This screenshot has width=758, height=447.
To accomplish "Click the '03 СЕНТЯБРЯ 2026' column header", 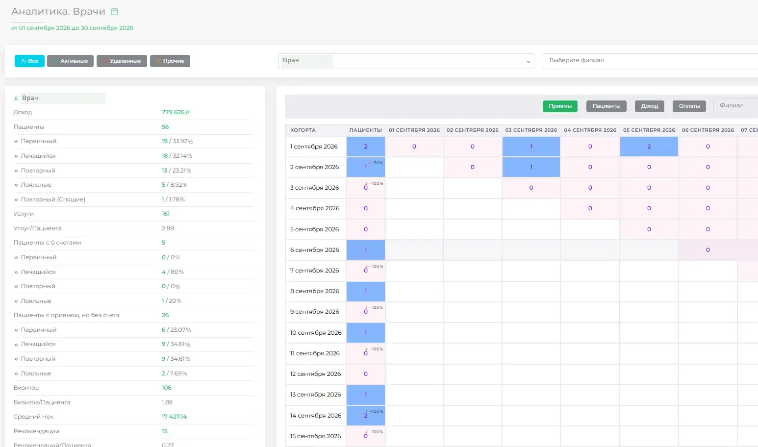I will (531, 130).
